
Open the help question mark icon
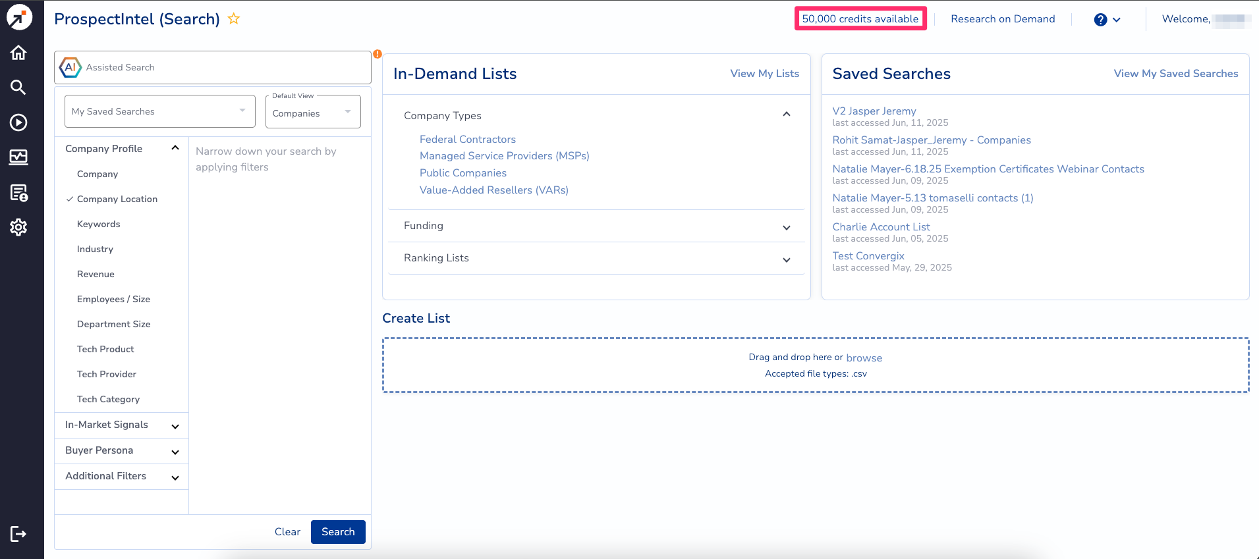coord(1100,20)
